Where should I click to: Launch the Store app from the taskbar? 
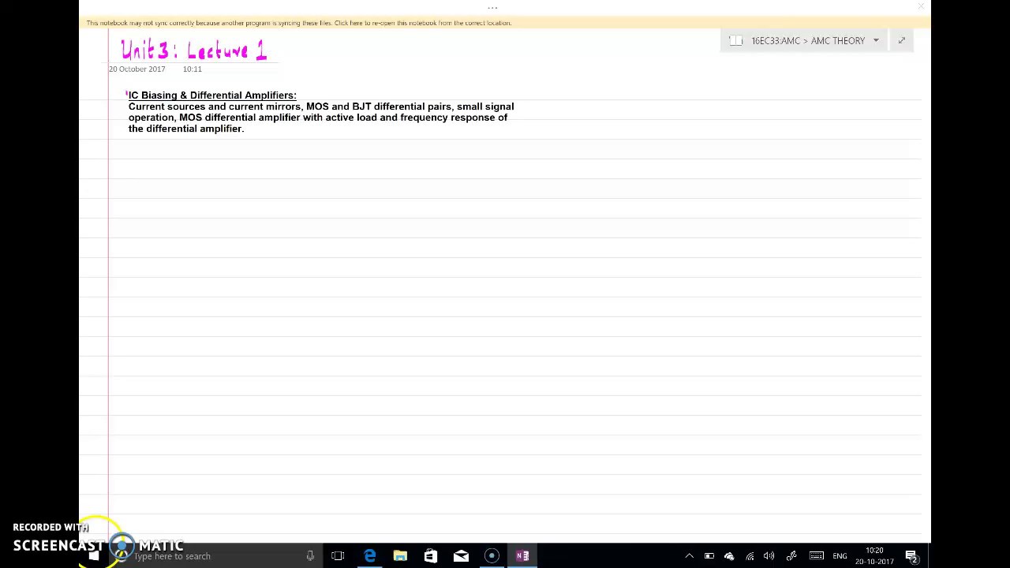(x=431, y=556)
